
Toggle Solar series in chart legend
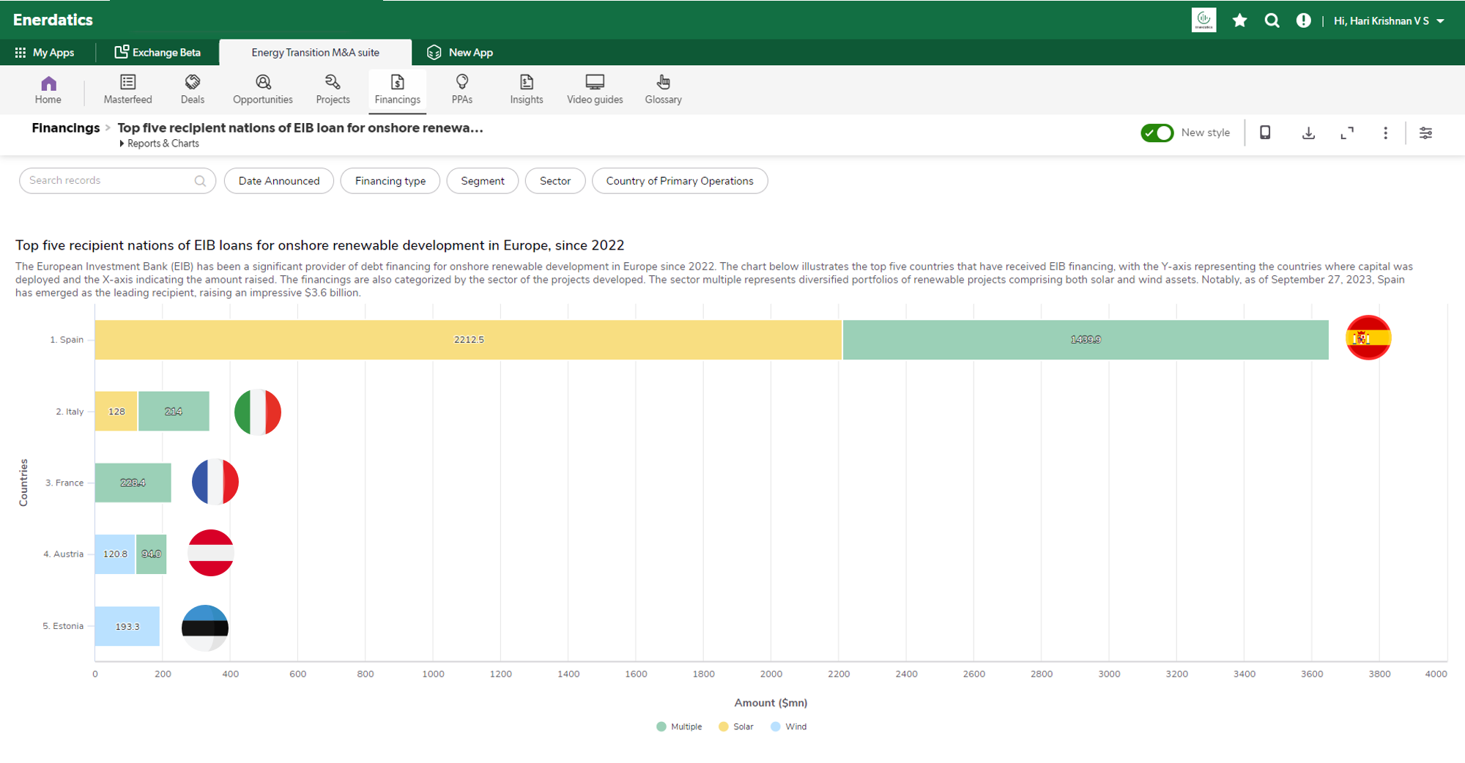click(735, 726)
